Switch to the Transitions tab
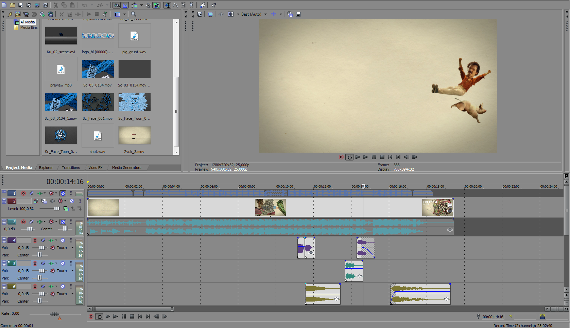Image resolution: width=570 pixels, height=328 pixels. coord(71,168)
